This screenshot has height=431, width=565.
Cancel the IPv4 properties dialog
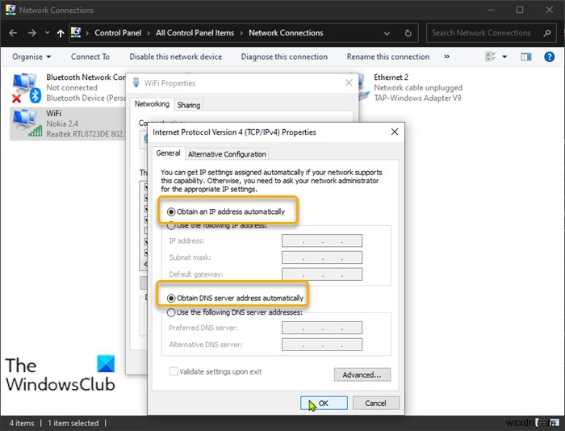point(376,404)
